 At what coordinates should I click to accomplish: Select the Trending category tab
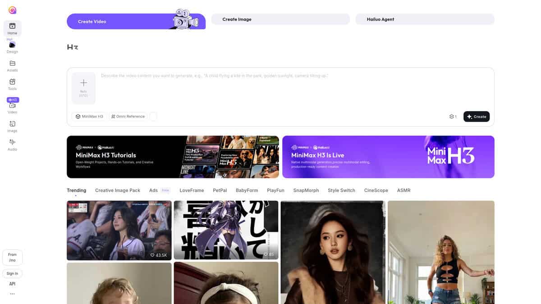tap(76, 191)
